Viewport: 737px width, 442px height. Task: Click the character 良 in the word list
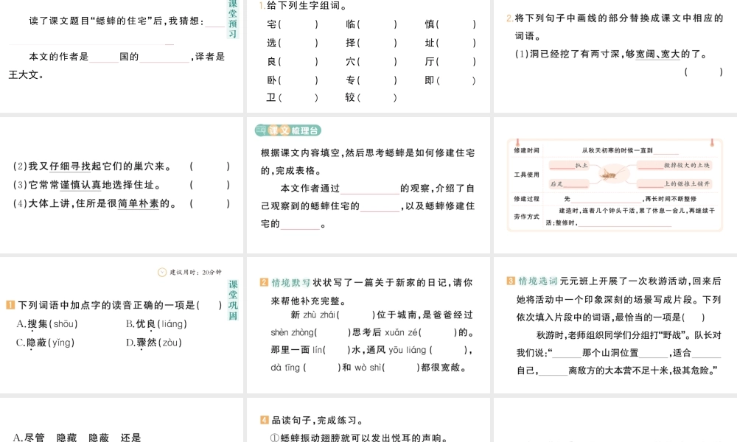pyautogui.click(x=272, y=62)
